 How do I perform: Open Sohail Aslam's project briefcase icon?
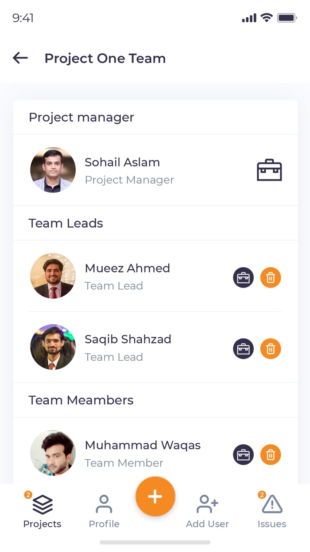(x=270, y=170)
